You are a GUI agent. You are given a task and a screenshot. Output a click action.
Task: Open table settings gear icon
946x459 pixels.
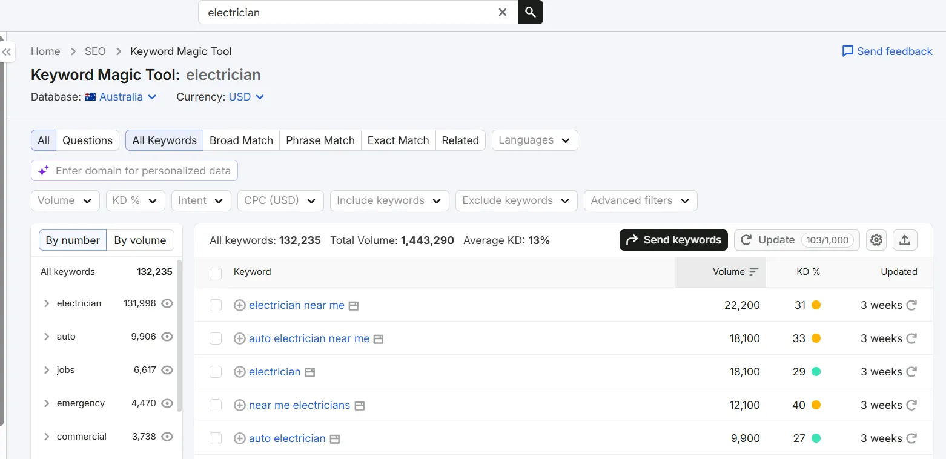click(876, 240)
